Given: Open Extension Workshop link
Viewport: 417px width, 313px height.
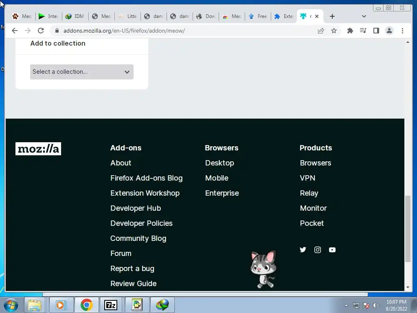Looking at the screenshot, I should 145,193.
